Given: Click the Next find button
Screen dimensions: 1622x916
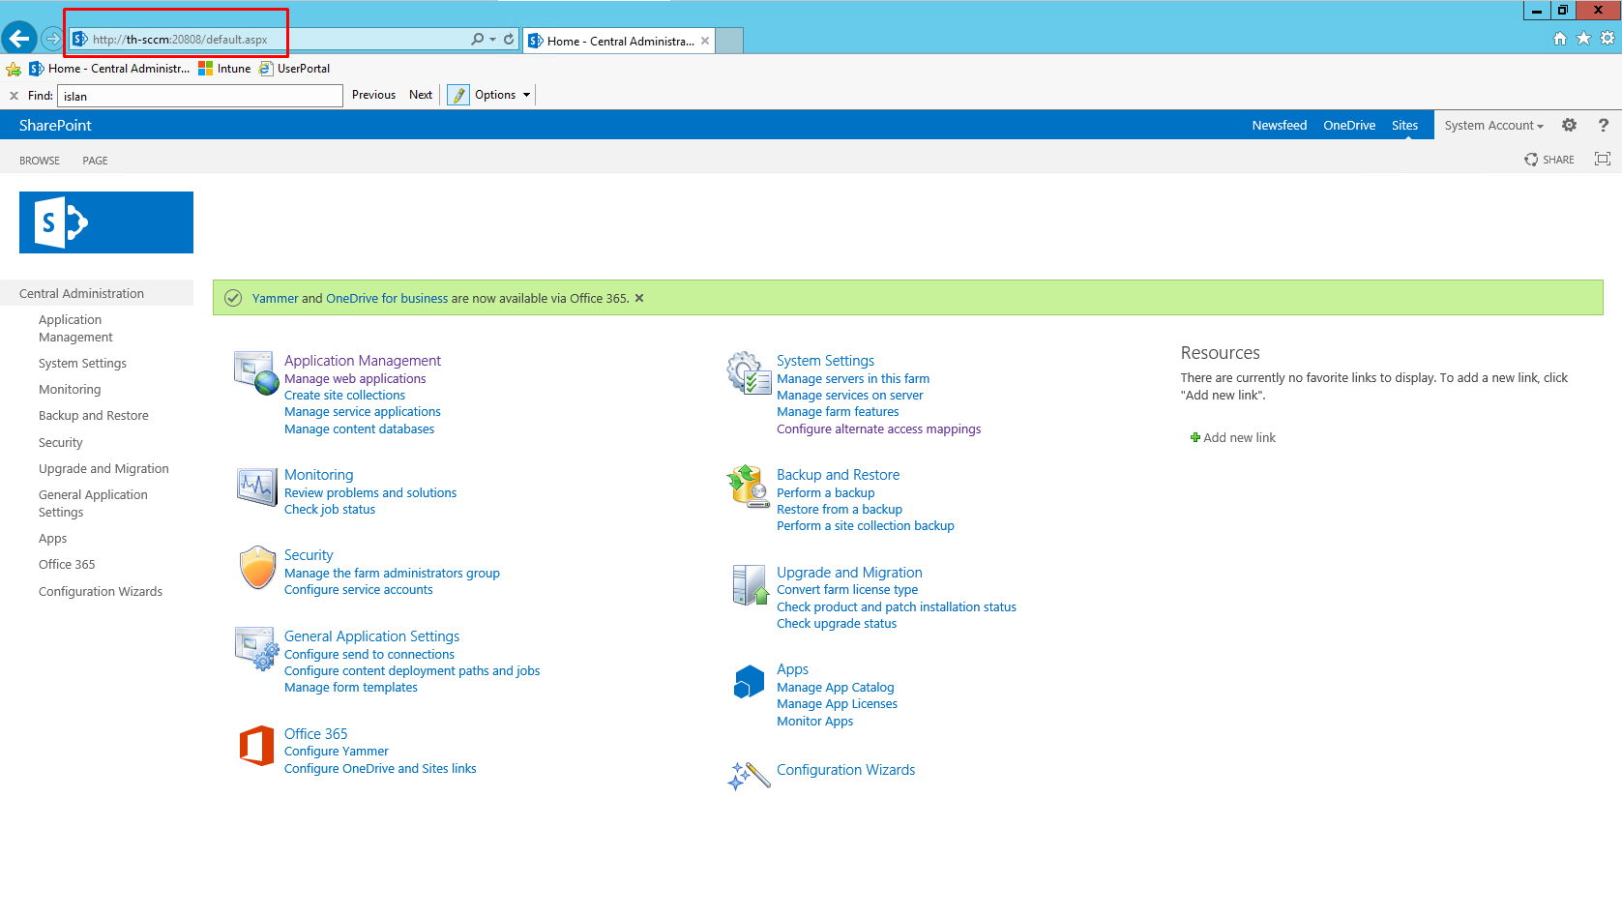Looking at the screenshot, I should tap(421, 95).
